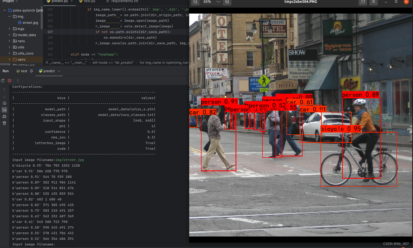Toggle soft-wrap in run console

point(4,103)
